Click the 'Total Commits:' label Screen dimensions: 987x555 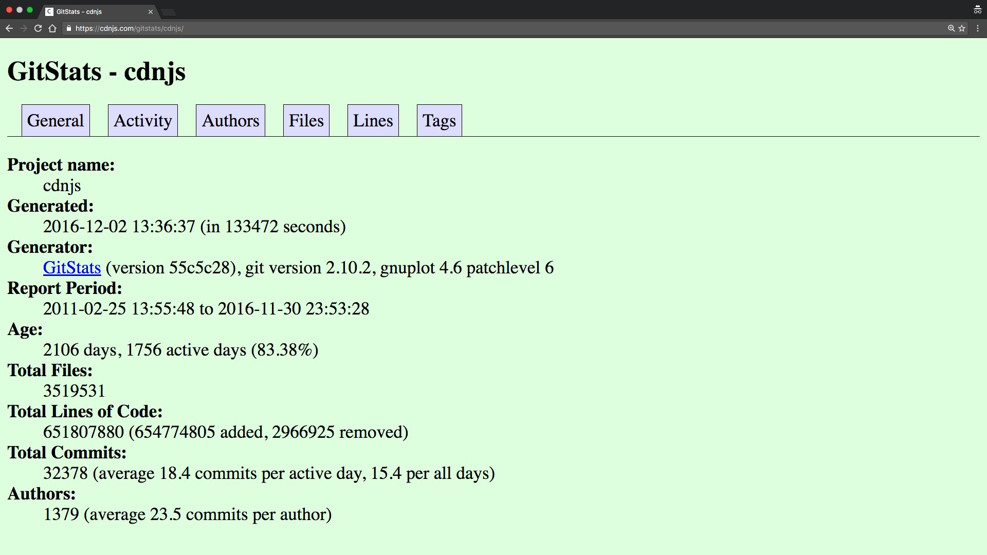point(67,453)
